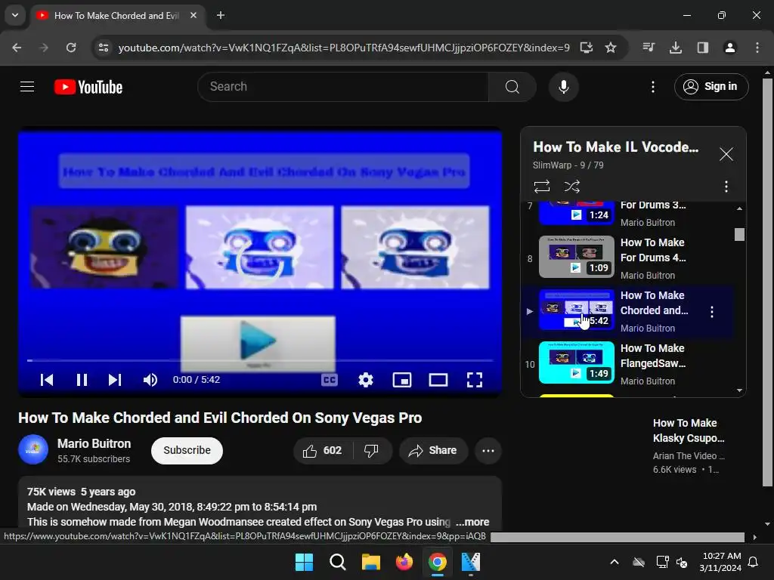Start voice search with microphone
The height and width of the screenshot is (580, 774).
point(563,87)
